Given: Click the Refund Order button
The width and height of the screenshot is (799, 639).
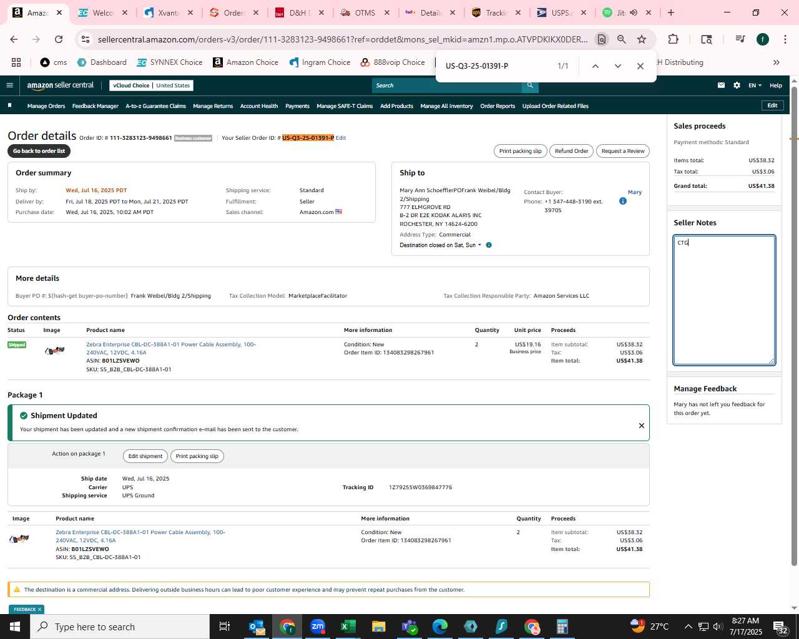Looking at the screenshot, I should click(x=571, y=151).
